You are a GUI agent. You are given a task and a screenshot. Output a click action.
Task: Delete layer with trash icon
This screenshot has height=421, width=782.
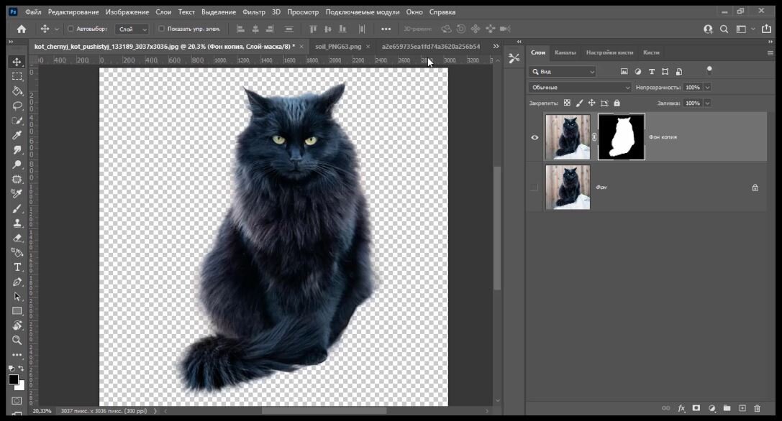pos(757,409)
